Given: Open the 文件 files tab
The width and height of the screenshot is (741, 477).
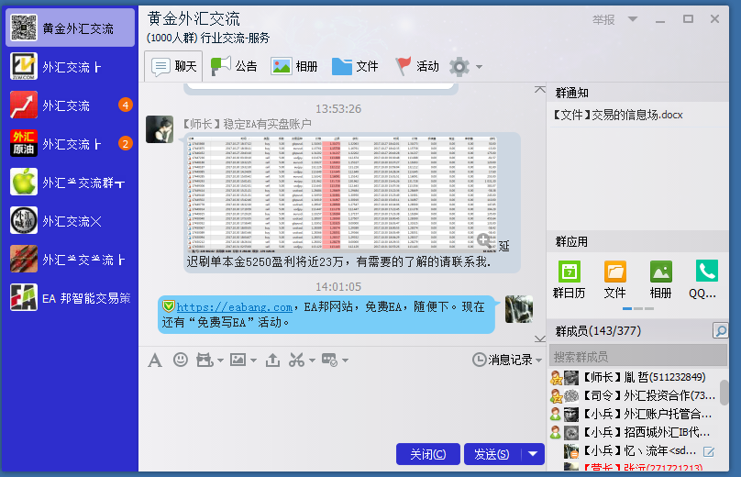Looking at the screenshot, I should [x=355, y=66].
